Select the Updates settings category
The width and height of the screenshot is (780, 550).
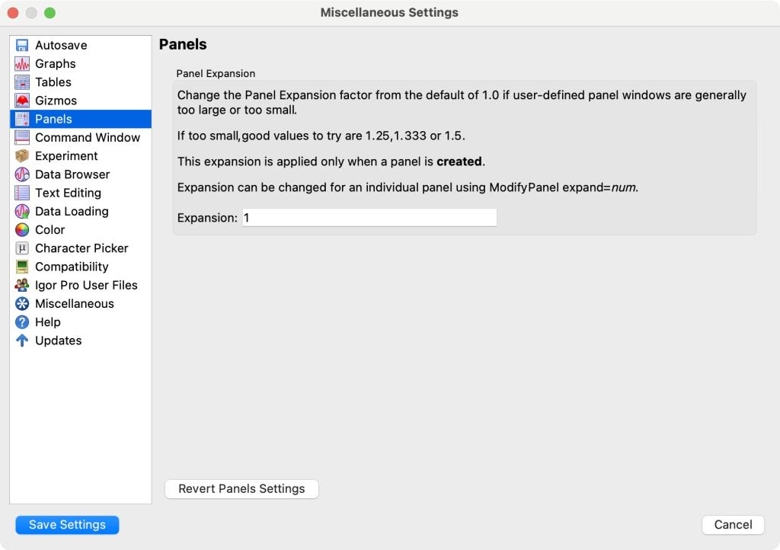59,341
